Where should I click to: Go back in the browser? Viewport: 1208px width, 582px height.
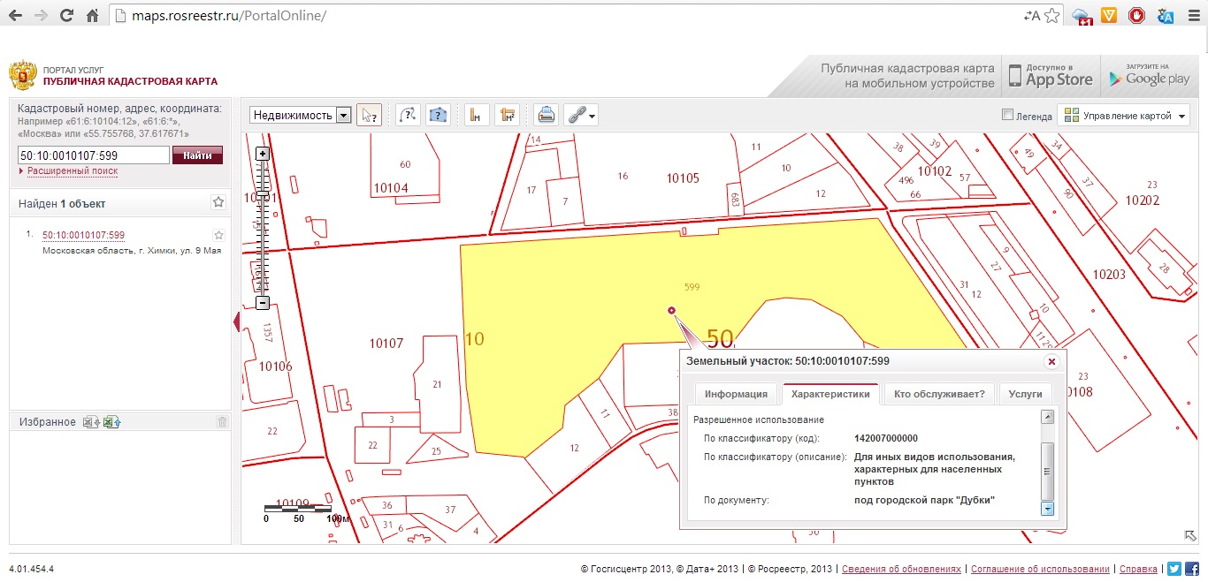15,16
